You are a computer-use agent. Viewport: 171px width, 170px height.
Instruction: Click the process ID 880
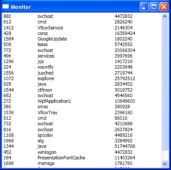click(x=7, y=16)
